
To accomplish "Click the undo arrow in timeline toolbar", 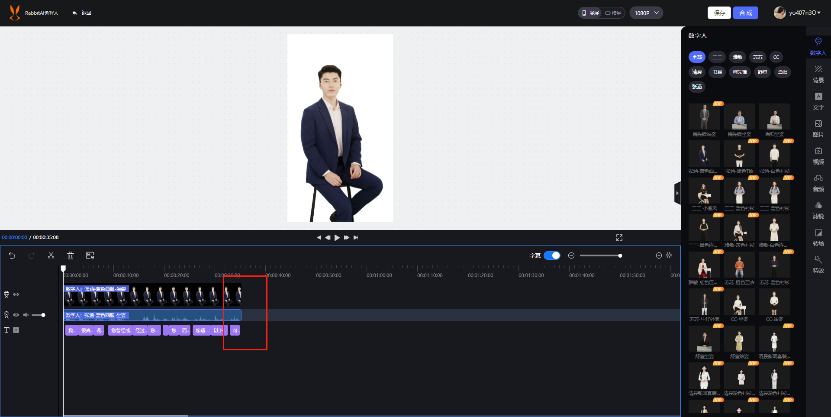I will (12, 255).
